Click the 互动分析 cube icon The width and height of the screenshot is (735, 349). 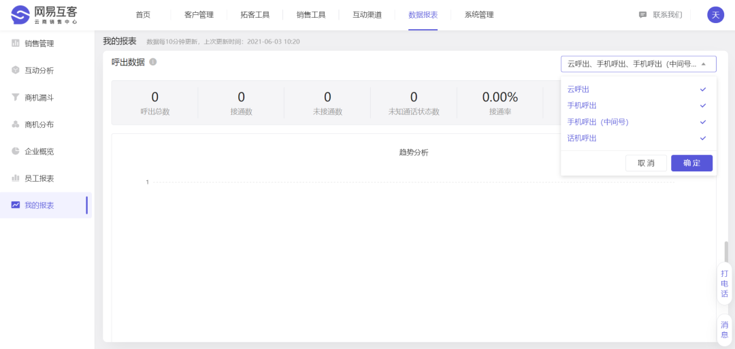pyautogui.click(x=16, y=70)
